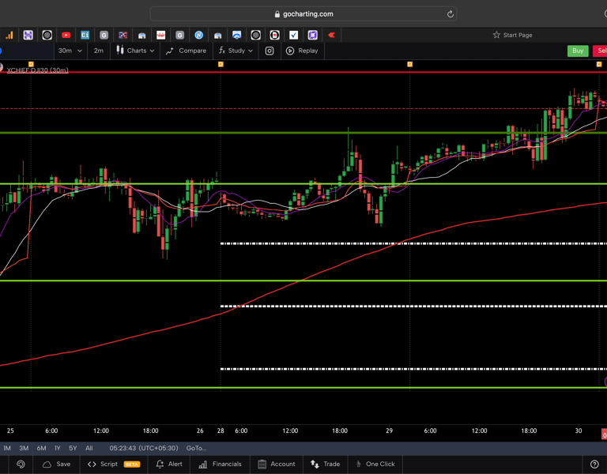The height and width of the screenshot is (474, 607).
Task: Click the cloud Save icon
Action: pos(47,464)
